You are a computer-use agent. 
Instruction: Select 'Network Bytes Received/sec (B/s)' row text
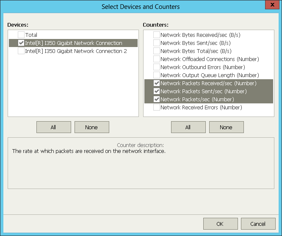[200, 35]
